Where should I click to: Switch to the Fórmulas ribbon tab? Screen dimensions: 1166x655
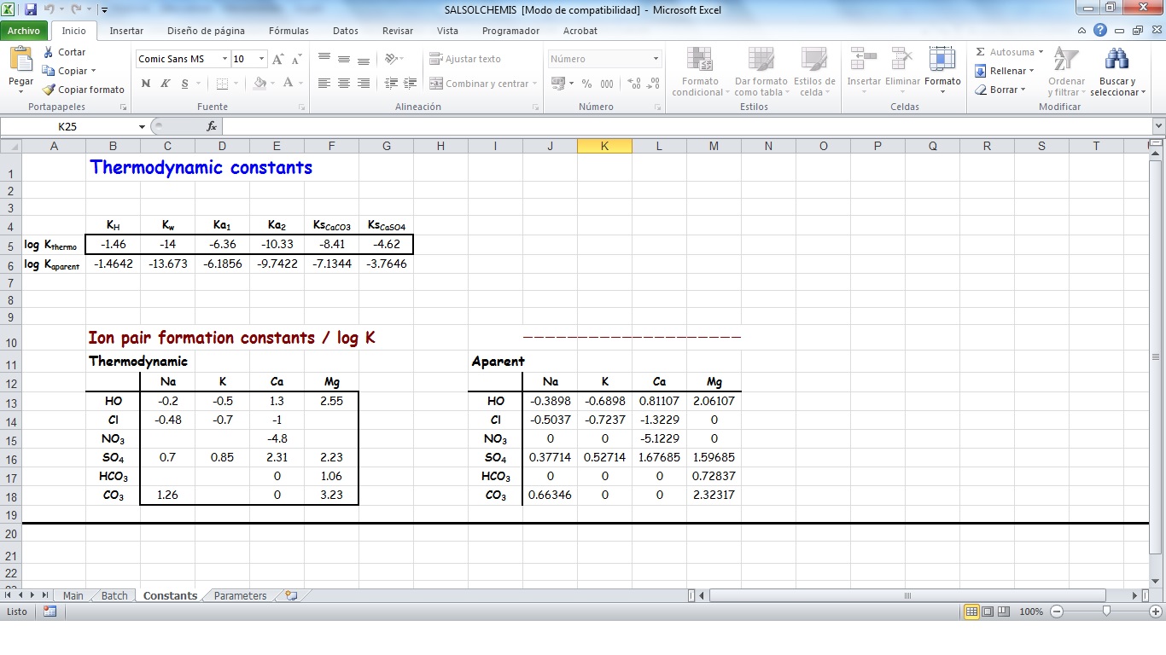(289, 31)
